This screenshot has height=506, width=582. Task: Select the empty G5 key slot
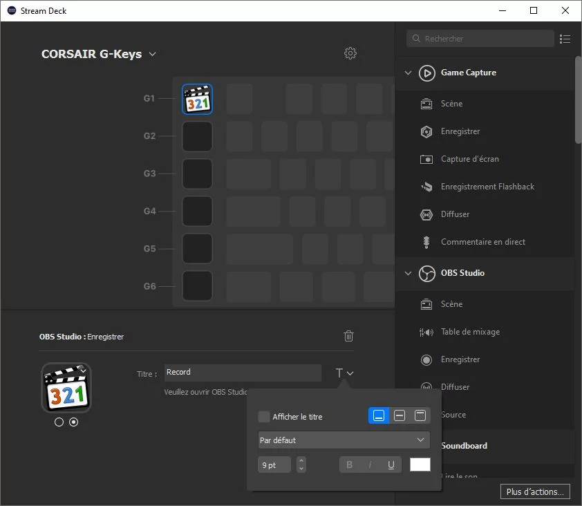pyautogui.click(x=197, y=248)
